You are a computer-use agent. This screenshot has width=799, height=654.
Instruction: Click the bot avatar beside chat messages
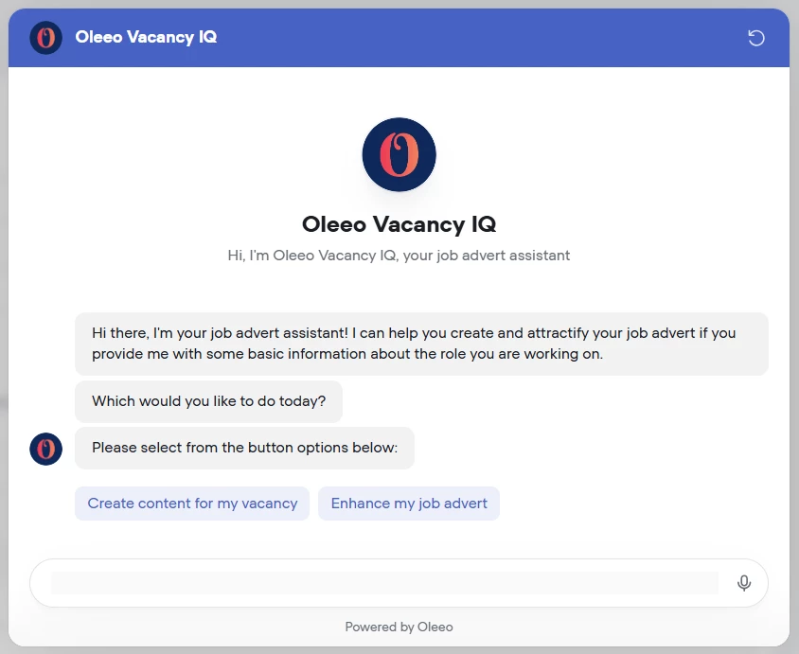coord(45,449)
